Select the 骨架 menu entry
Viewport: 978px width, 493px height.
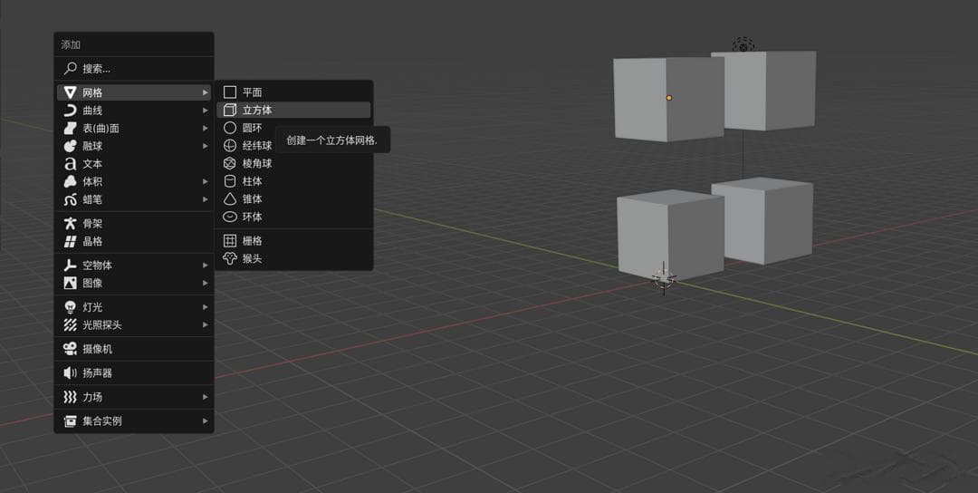coord(134,224)
